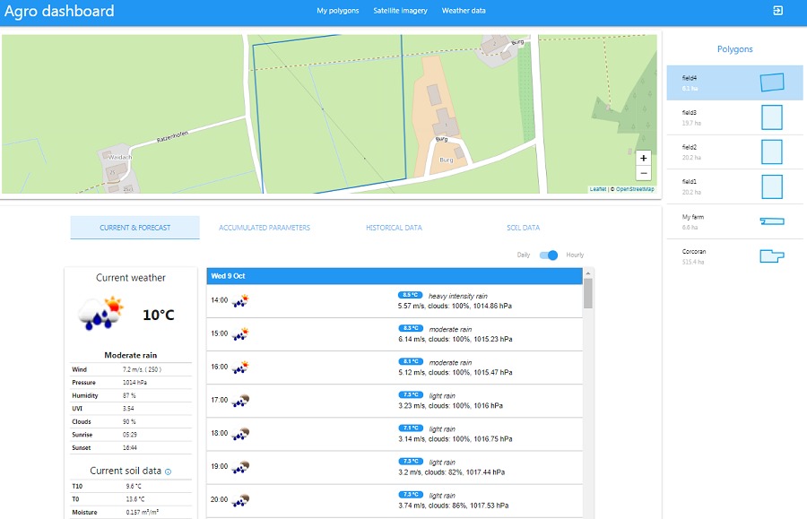Screen dimensions: 807x519
Task: Select the field1 polygon name
Action: (690, 182)
